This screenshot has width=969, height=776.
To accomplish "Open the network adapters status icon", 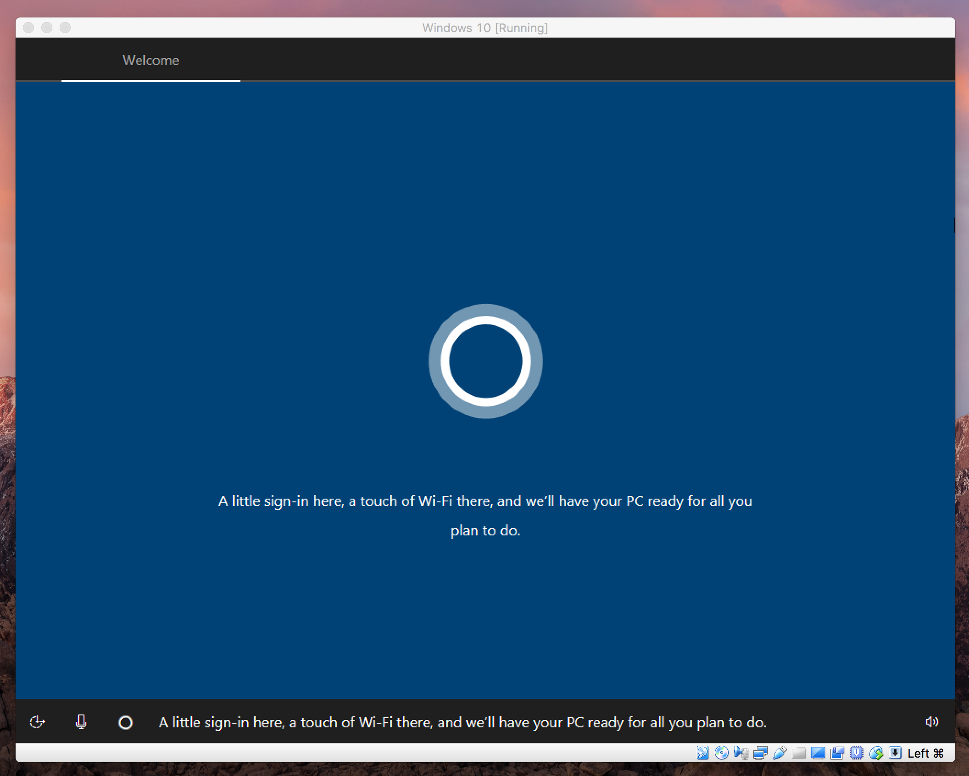I will (760, 753).
